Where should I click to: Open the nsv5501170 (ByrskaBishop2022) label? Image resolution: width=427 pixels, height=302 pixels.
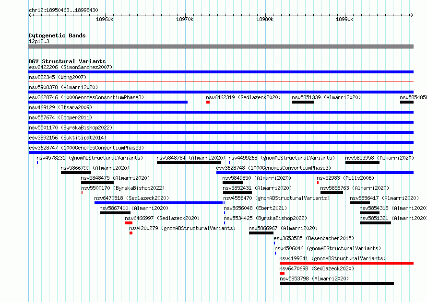[71, 128]
